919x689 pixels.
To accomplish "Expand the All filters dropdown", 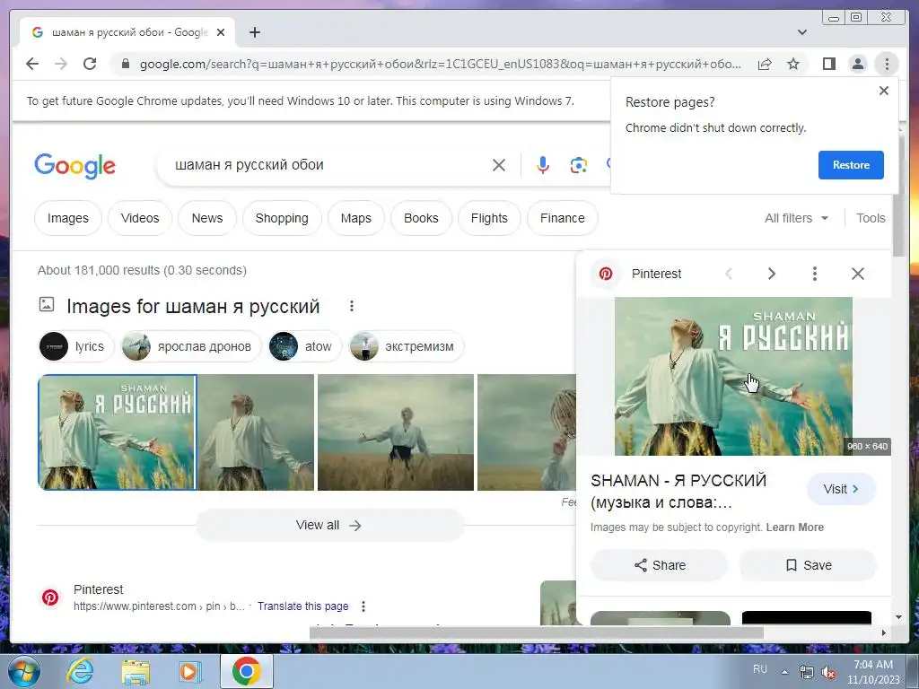I will 797,218.
